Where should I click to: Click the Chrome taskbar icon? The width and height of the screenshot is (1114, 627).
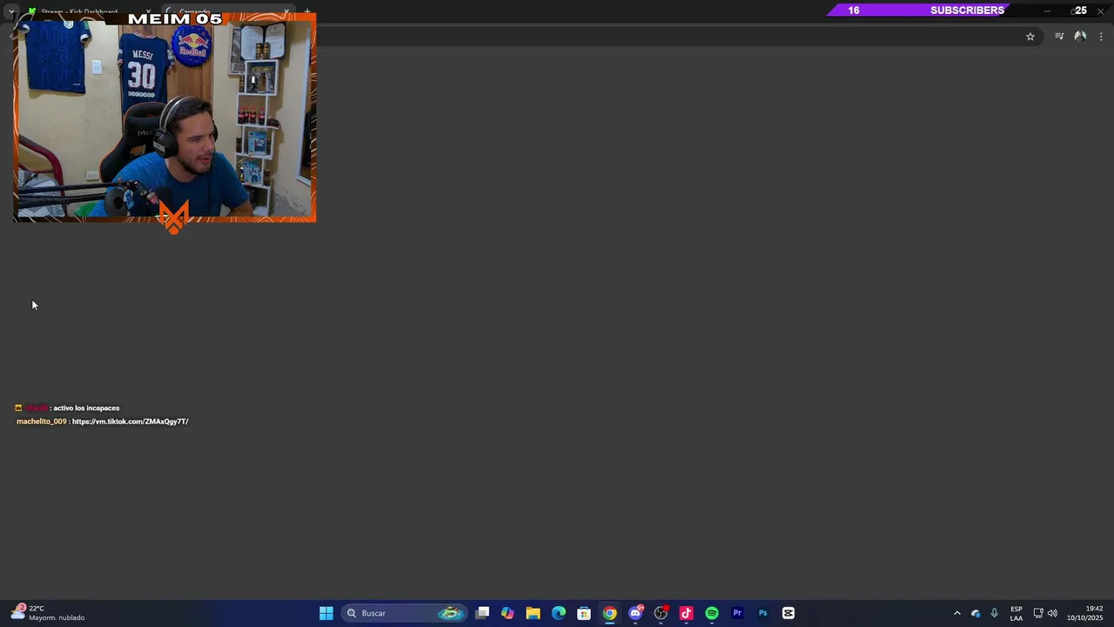(x=609, y=613)
